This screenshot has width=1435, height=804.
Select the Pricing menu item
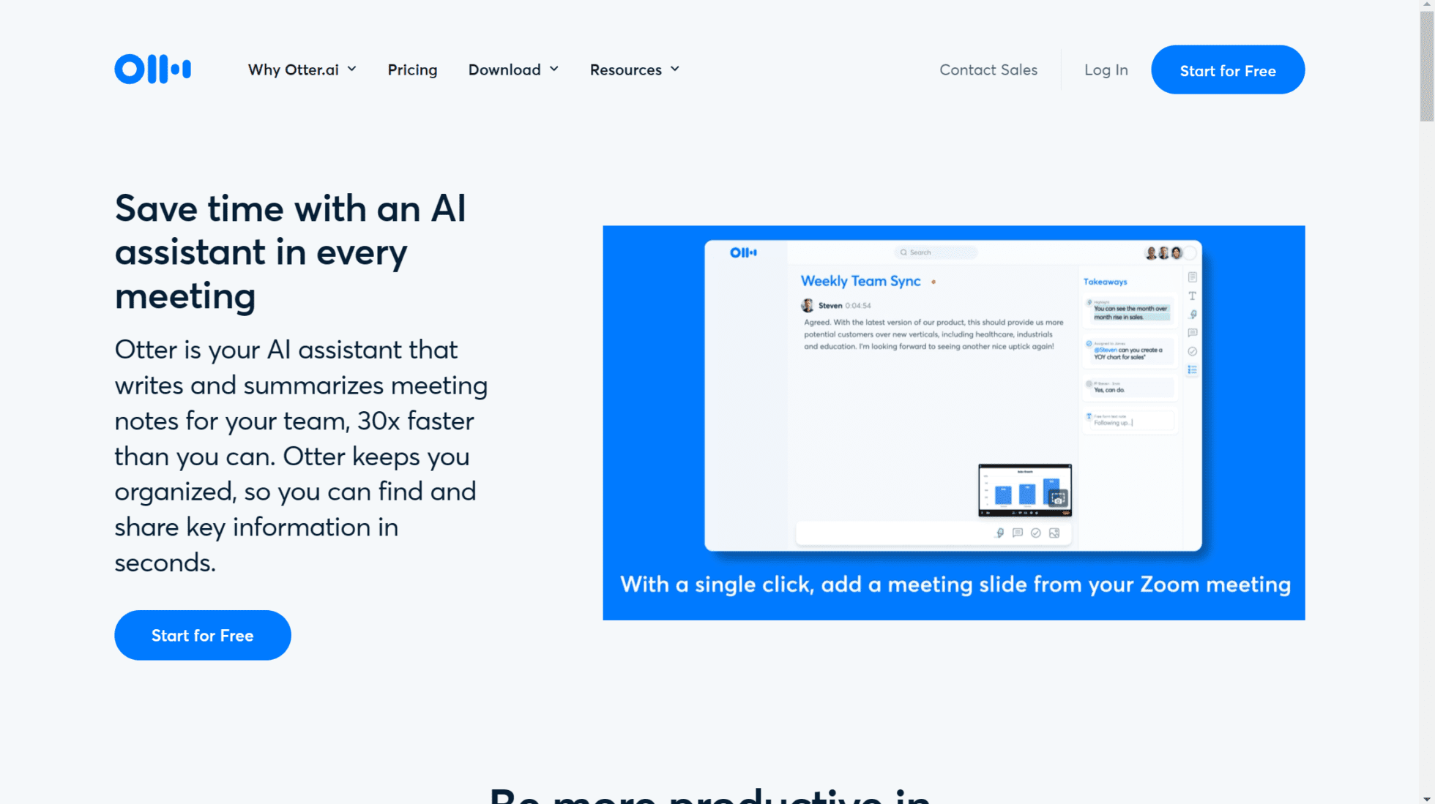[412, 69]
